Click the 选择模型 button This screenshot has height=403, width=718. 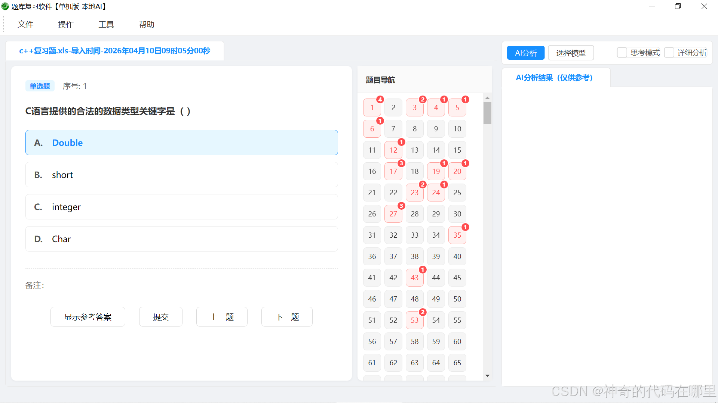point(571,53)
